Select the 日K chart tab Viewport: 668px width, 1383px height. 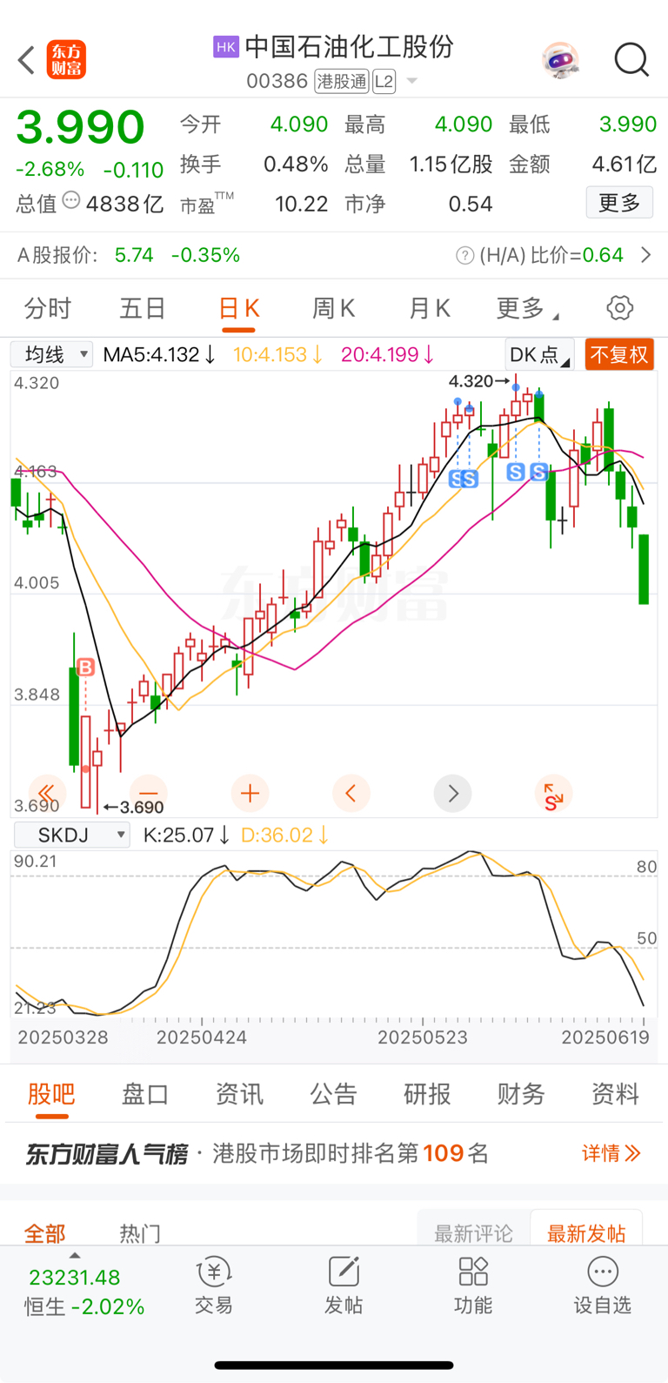click(238, 308)
